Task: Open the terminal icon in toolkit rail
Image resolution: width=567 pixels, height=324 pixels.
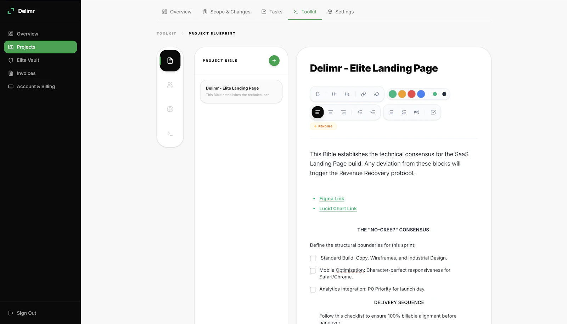Action: pyautogui.click(x=170, y=133)
